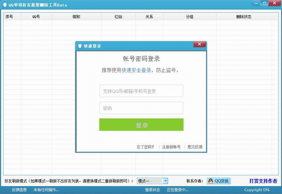Image resolution: width=282 pixels, height=194 pixels.
Task: Minimize the main tool window
Action: pos(256,3)
